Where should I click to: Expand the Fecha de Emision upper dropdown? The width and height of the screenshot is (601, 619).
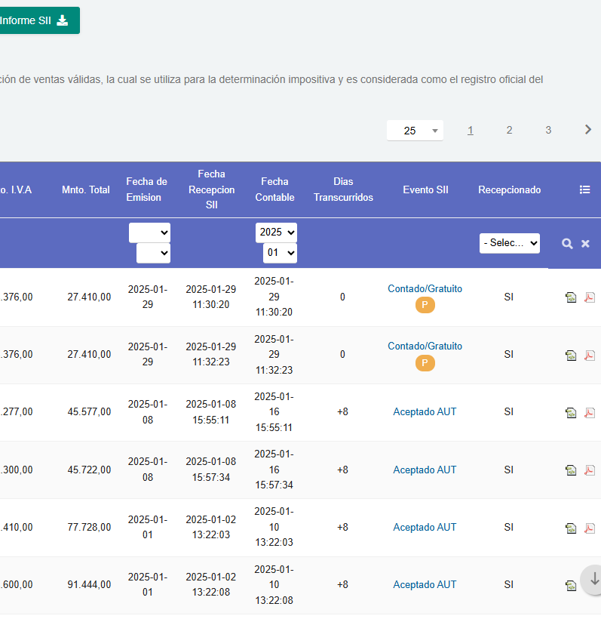click(x=149, y=233)
